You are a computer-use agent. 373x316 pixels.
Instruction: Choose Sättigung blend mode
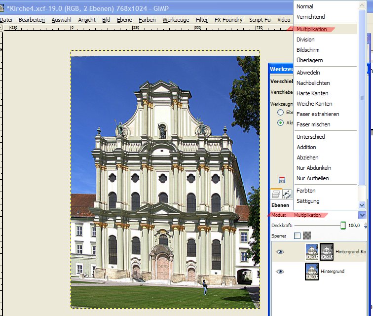pyautogui.click(x=308, y=201)
